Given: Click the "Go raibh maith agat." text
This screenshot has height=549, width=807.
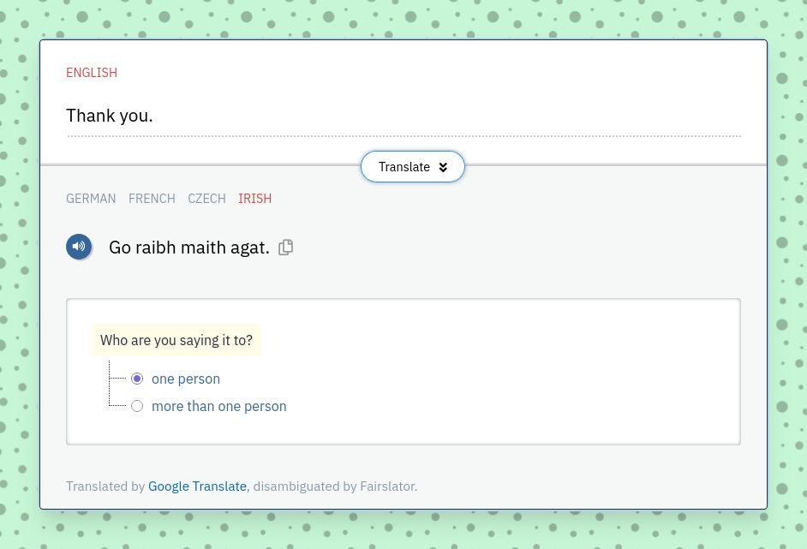Looking at the screenshot, I should [x=189, y=248].
